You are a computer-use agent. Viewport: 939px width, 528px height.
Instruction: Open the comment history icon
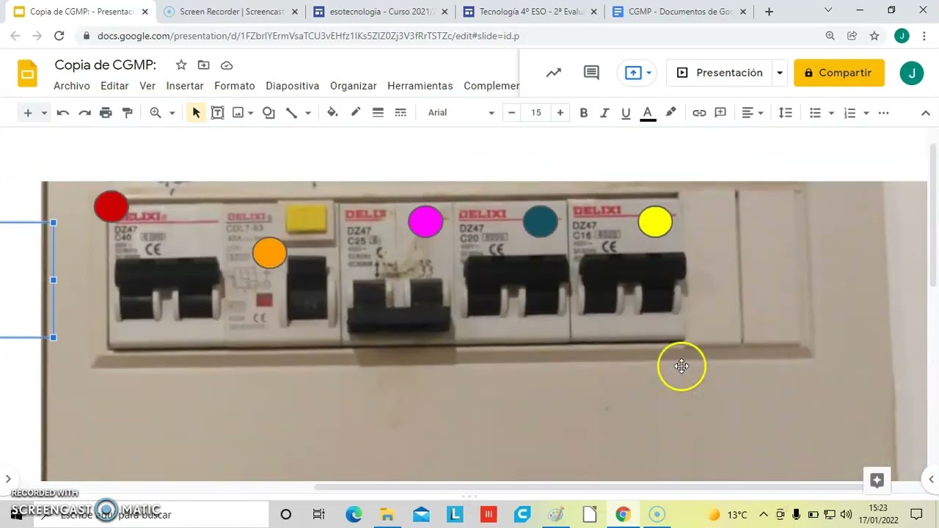(591, 73)
